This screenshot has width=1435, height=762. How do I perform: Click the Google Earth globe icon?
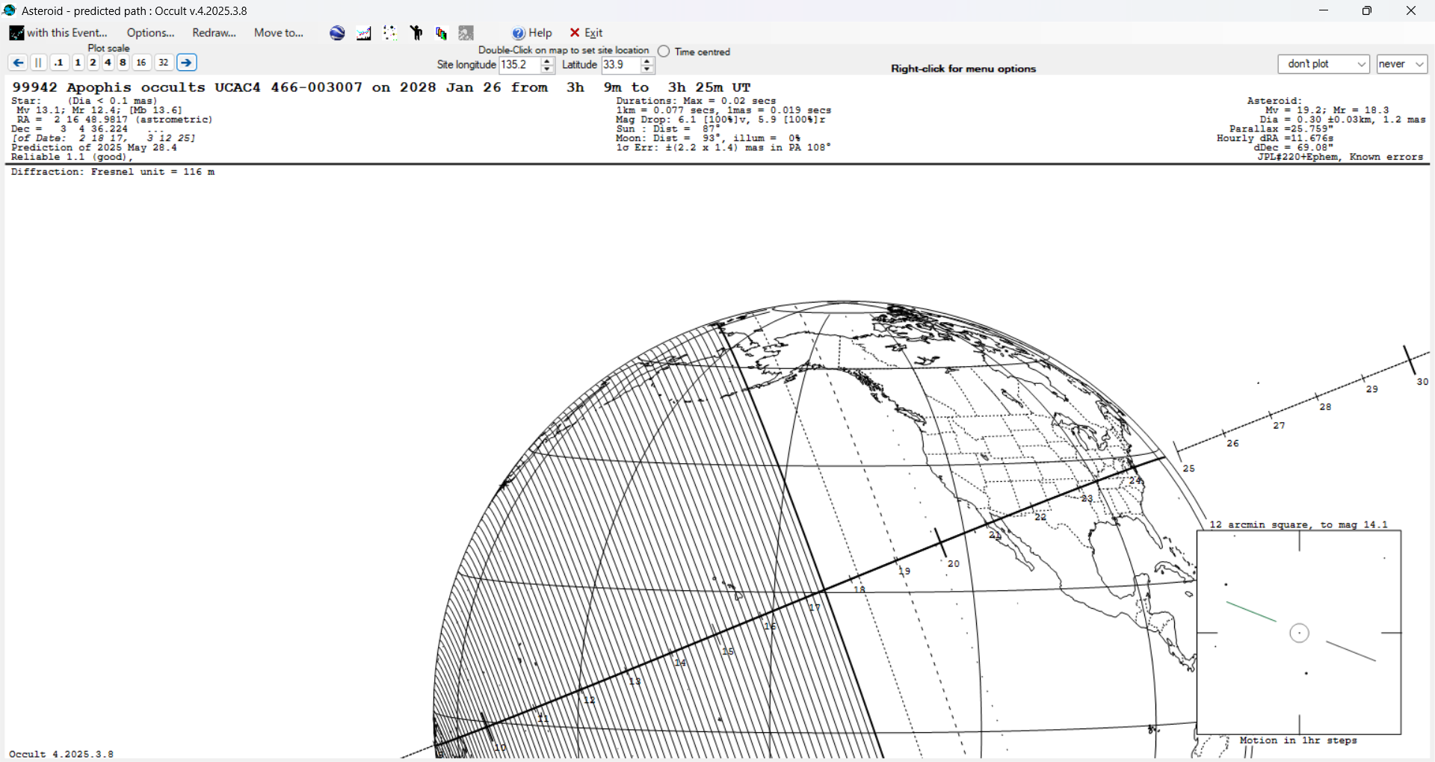337,33
